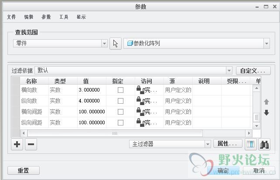The height and width of the screenshot is (180, 280).
Task: Click the value 3.000000 cell
Action: (92, 90)
